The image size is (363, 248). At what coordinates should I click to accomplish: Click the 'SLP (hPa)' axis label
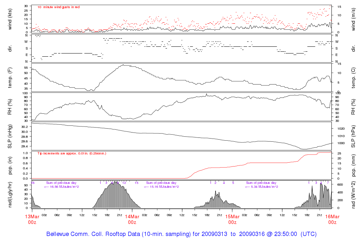(x=353, y=136)
